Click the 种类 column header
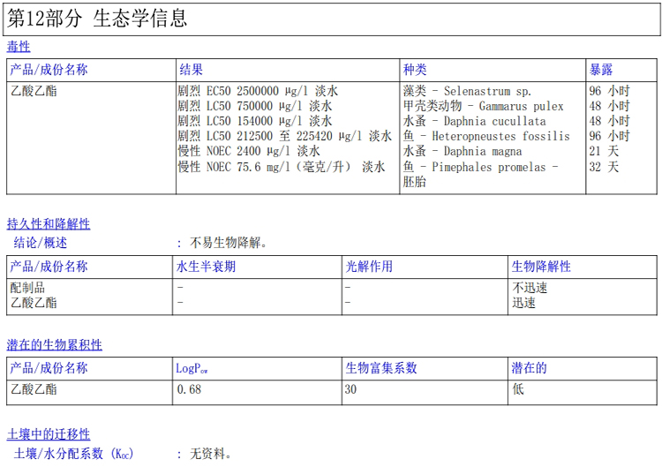662x467 pixels. [415, 70]
